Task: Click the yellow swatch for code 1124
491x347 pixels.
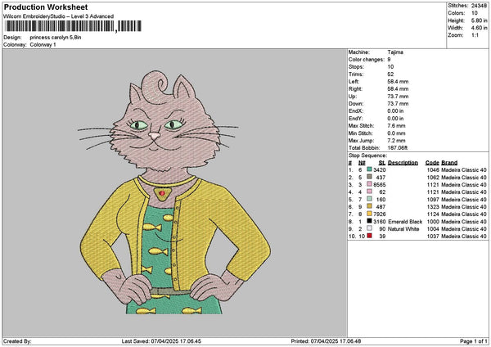Action: click(370, 214)
